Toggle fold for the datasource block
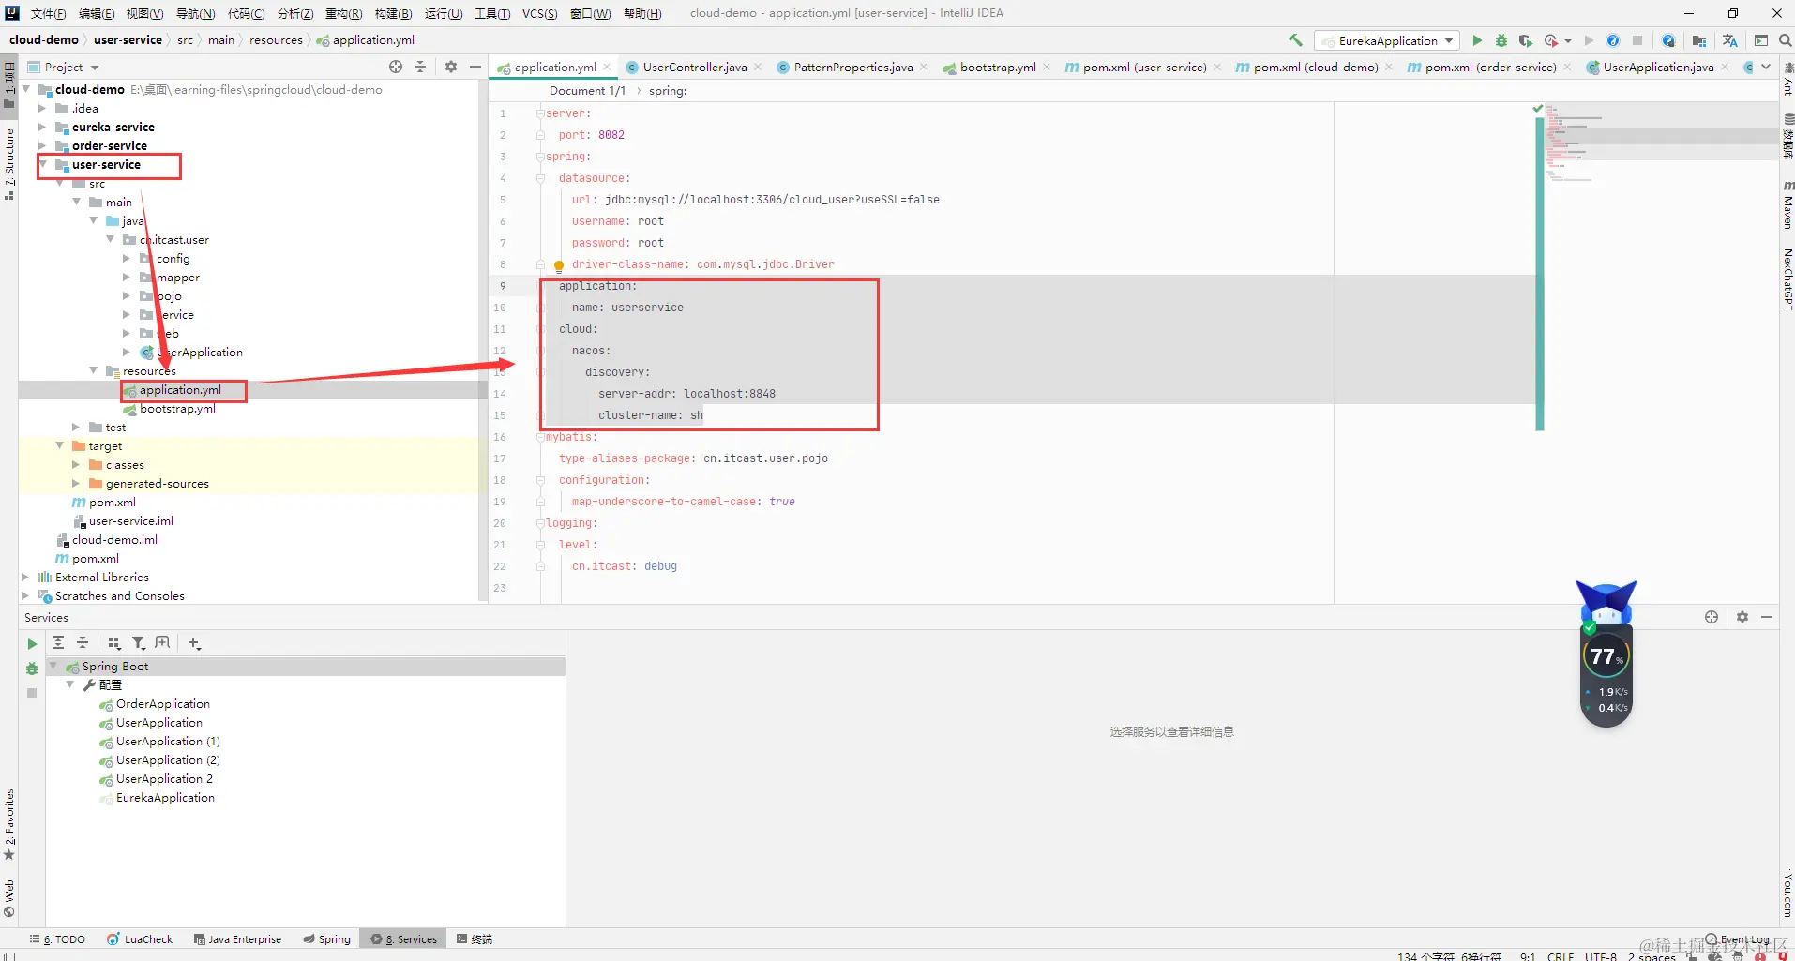 click(x=540, y=178)
